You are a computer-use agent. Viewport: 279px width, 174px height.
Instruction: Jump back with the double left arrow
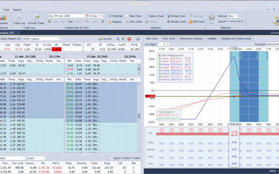coord(50,21)
